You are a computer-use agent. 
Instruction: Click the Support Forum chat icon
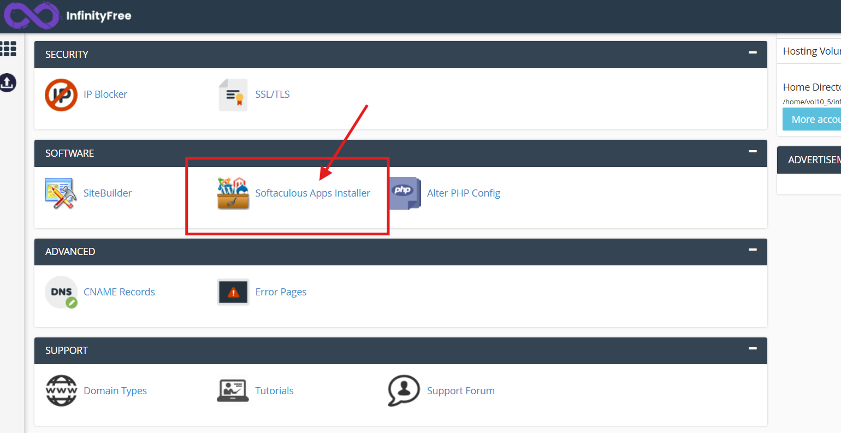click(x=404, y=390)
